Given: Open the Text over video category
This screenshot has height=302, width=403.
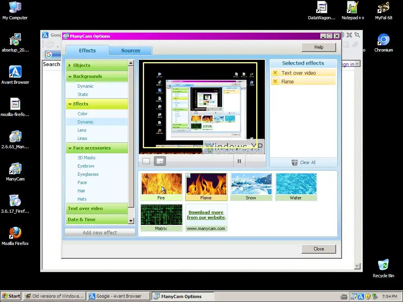Looking at the screenshot, I should click(97, 208).
